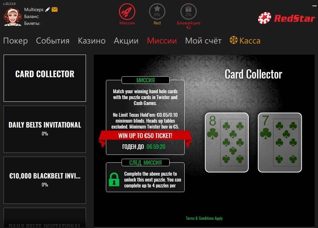Open the Missions rocket icon
The height and width of the screenshot is (228, 318).
pyautogui.click(x=127, y=11)
